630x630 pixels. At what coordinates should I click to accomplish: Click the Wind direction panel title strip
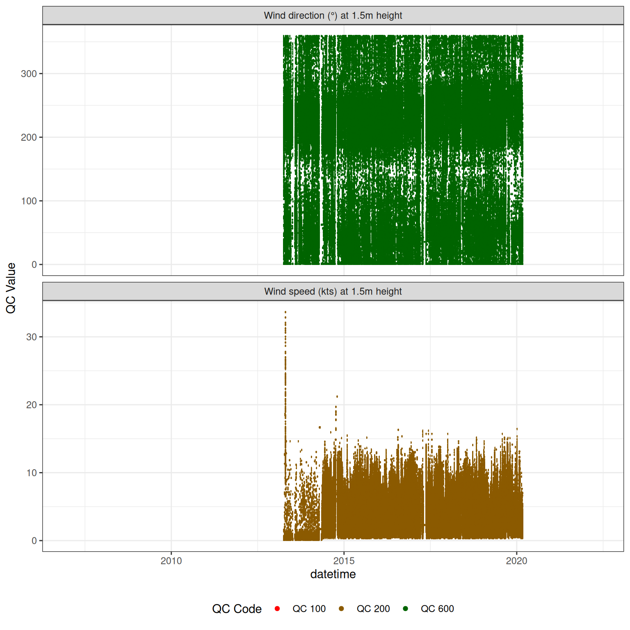point(333,16)
